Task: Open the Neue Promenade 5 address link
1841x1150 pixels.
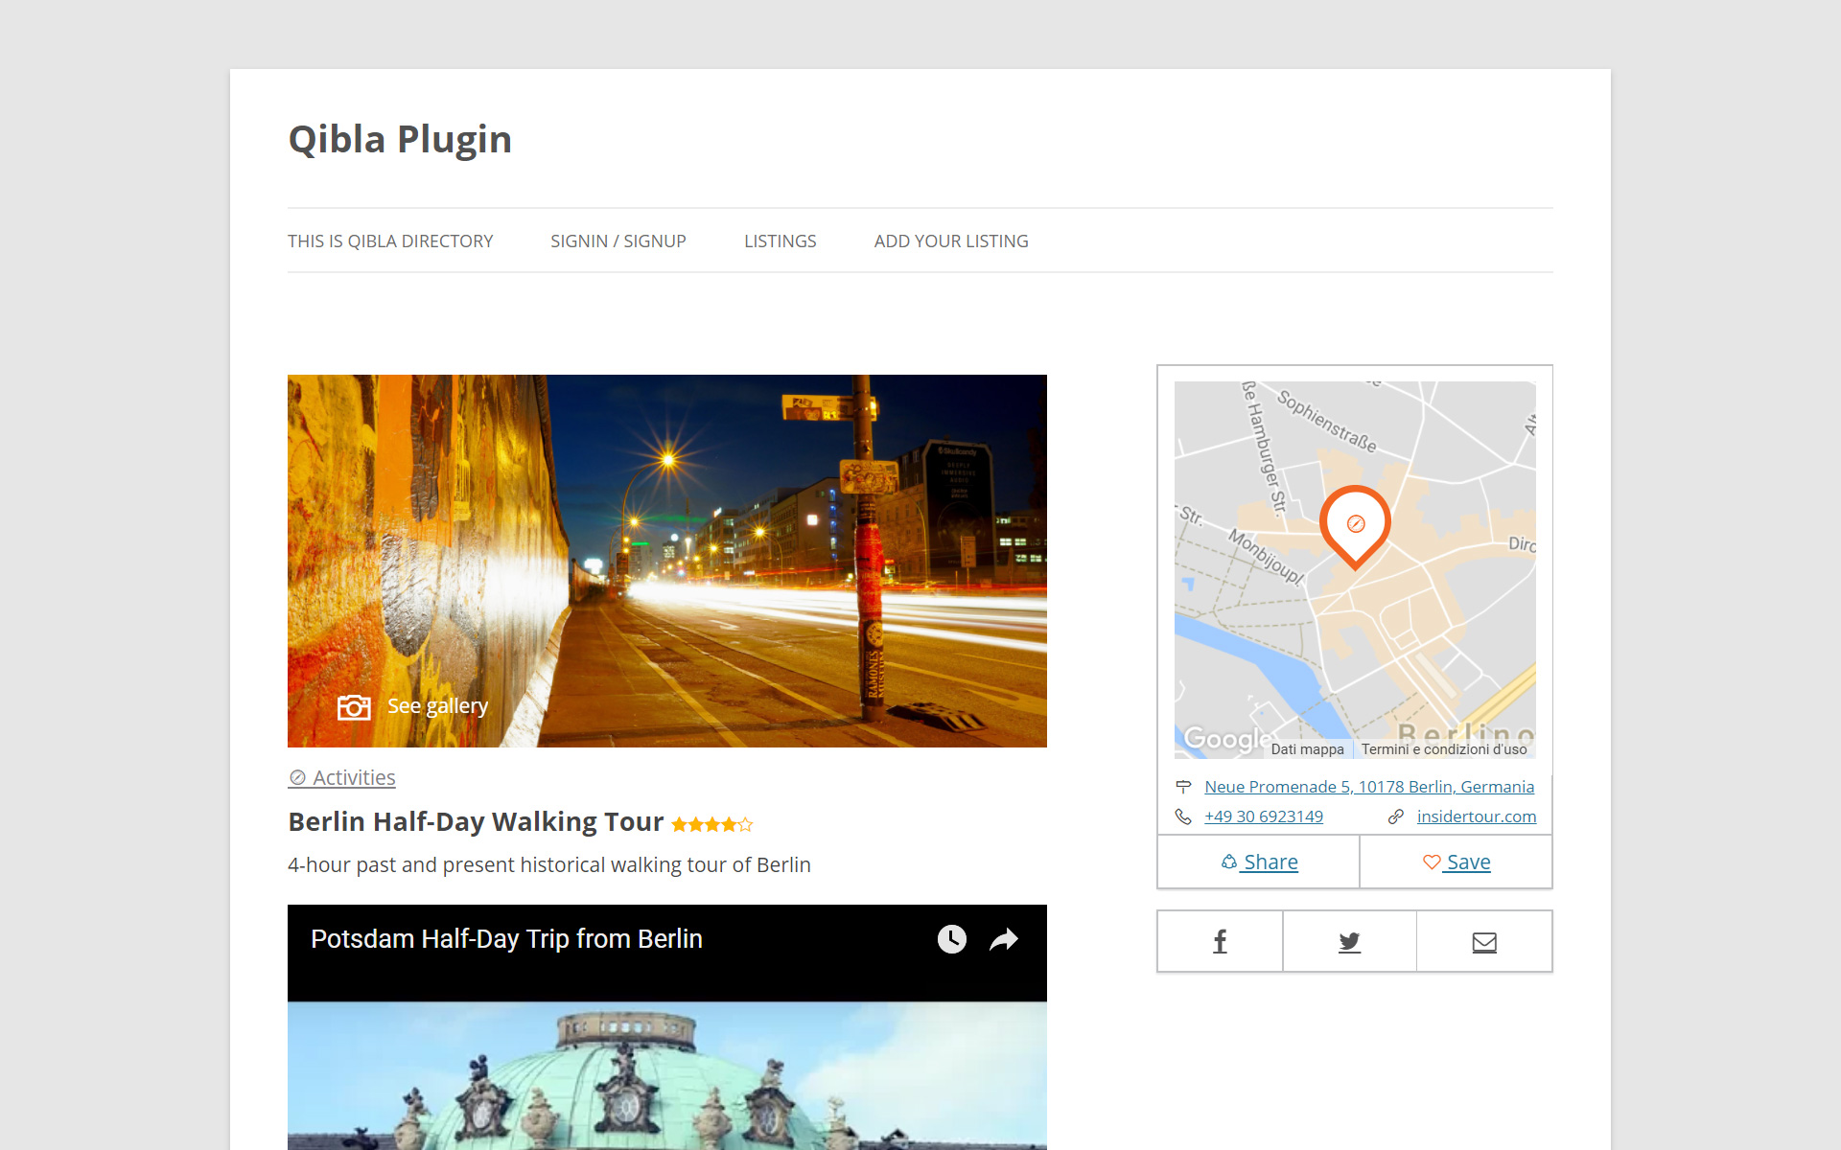Action: (1369, 787)
